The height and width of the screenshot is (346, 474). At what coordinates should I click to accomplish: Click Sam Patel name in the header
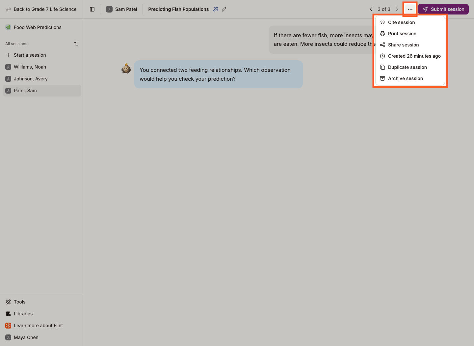[x=126, y=9]
